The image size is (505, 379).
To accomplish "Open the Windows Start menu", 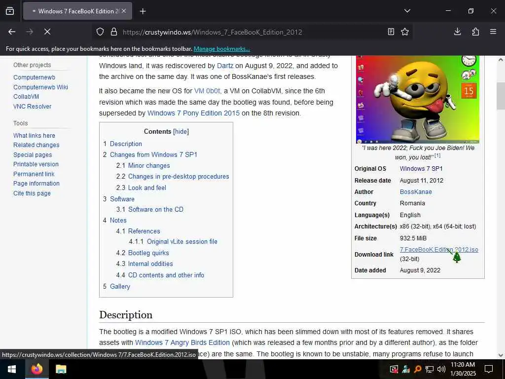I will point(12,369).
